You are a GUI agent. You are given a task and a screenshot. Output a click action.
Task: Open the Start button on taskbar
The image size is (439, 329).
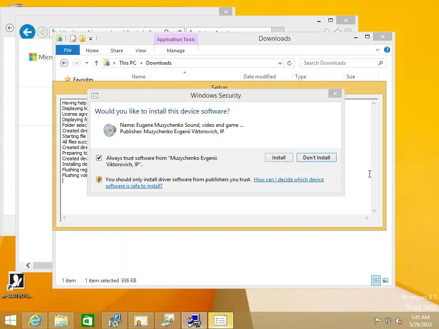tap(11, 320)
